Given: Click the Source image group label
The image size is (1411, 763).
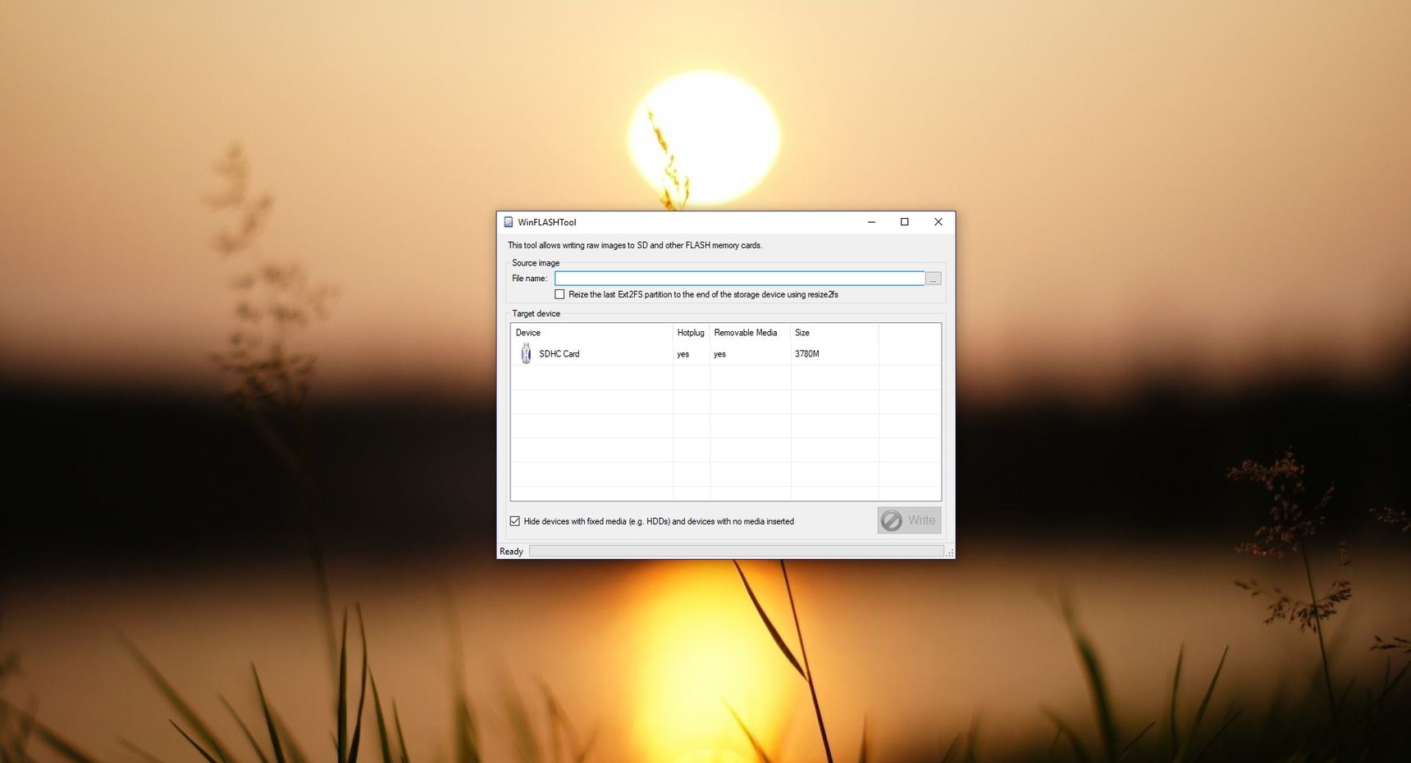Looking at the screenshot, I should click(536, 263).
